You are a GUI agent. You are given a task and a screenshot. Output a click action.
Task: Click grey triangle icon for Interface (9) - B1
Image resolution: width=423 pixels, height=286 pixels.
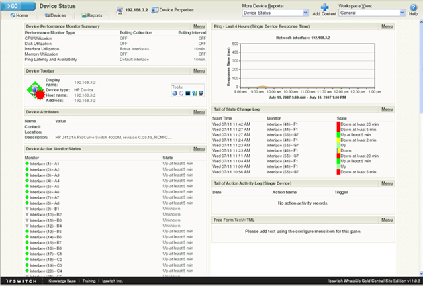(x=27, y=209)
